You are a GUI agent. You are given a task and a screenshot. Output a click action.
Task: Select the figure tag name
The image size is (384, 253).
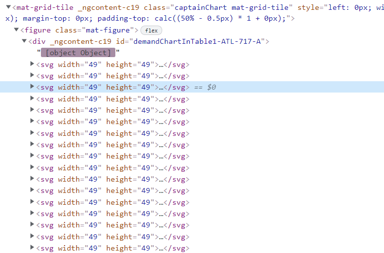coord(38,30)
